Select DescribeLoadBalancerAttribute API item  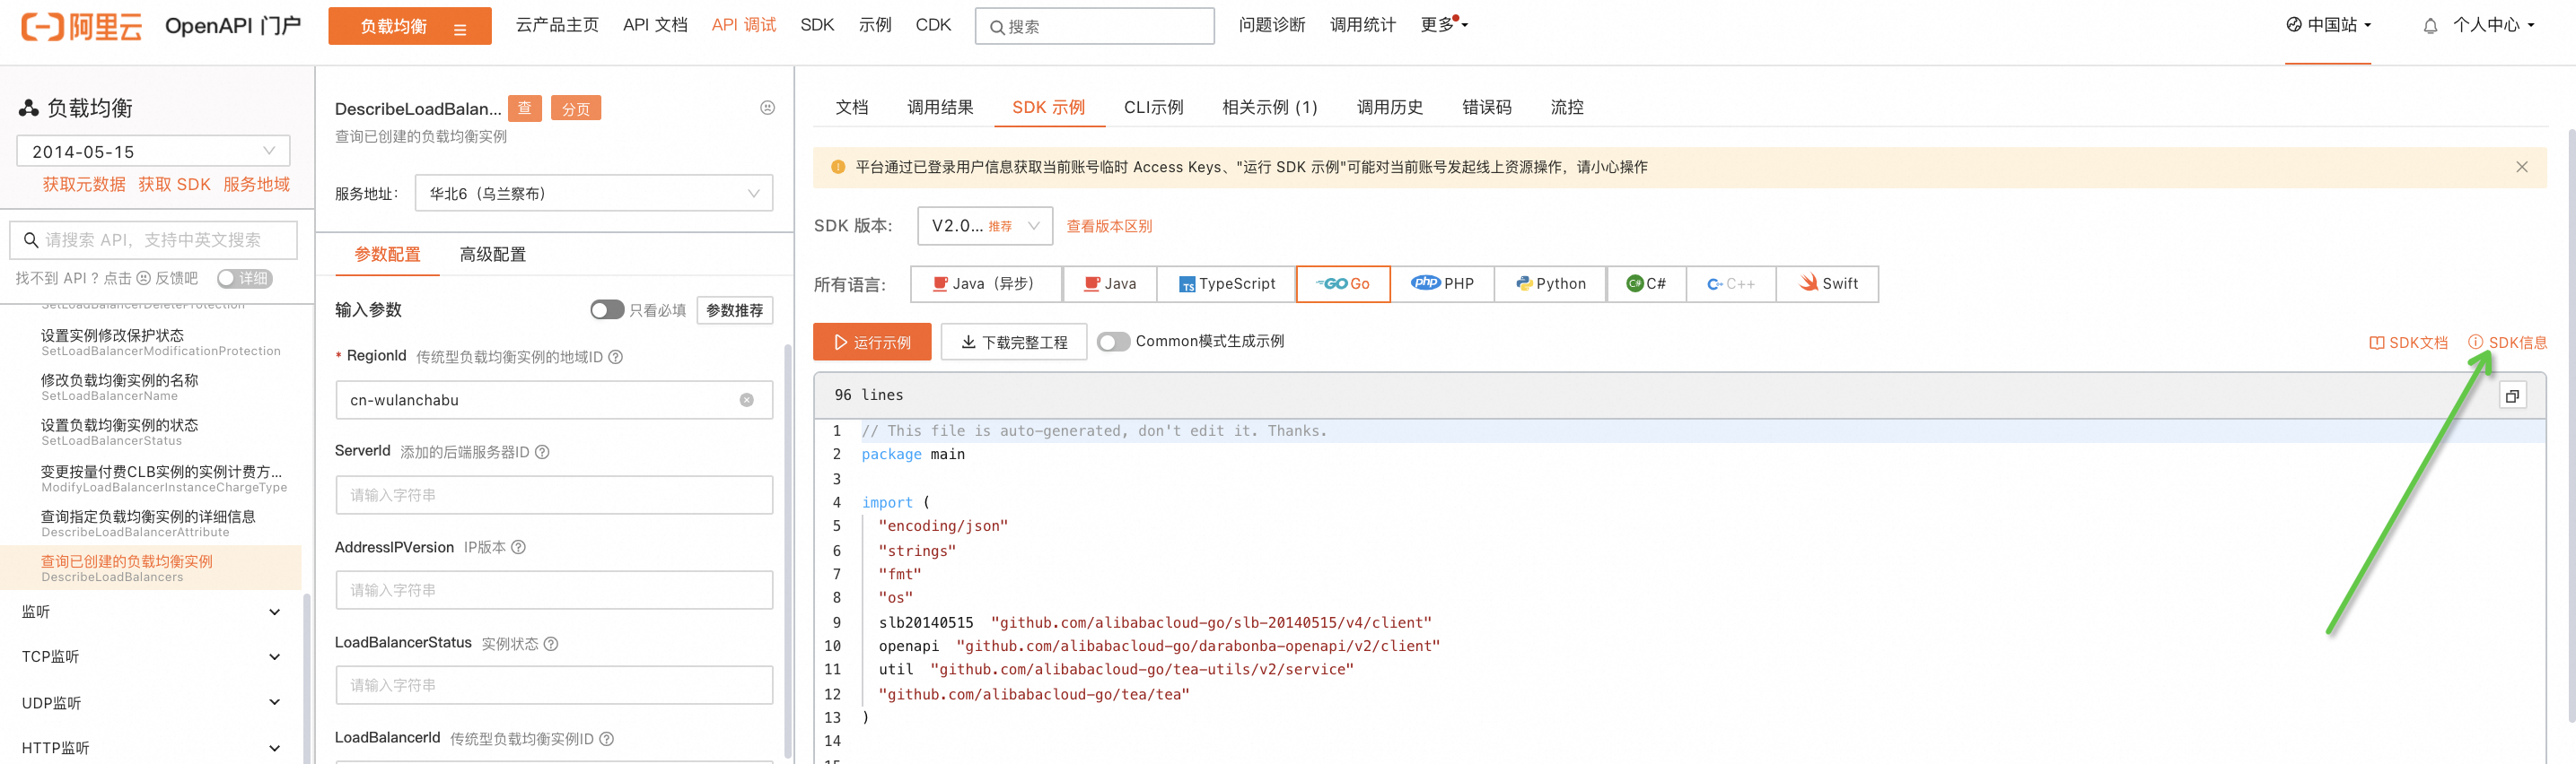151,524
